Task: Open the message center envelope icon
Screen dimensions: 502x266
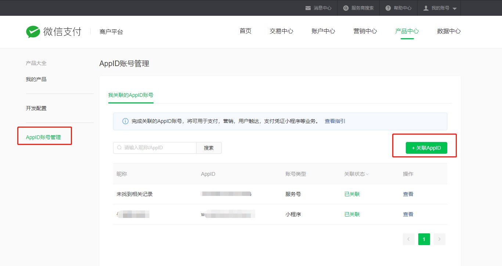Action: coord(308,8)
